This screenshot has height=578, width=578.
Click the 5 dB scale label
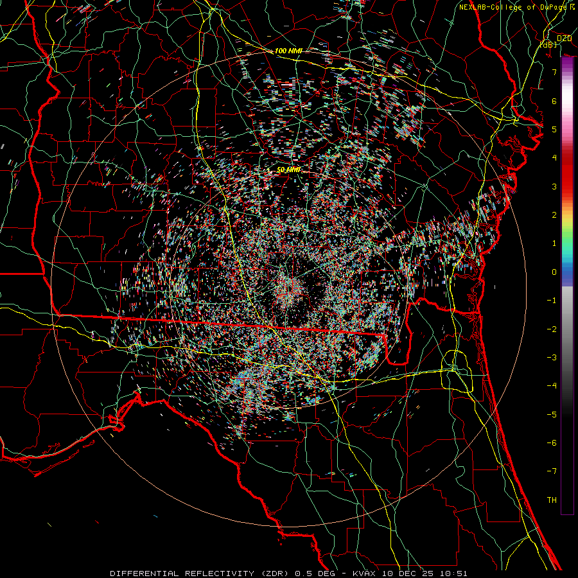coord(554,129)
